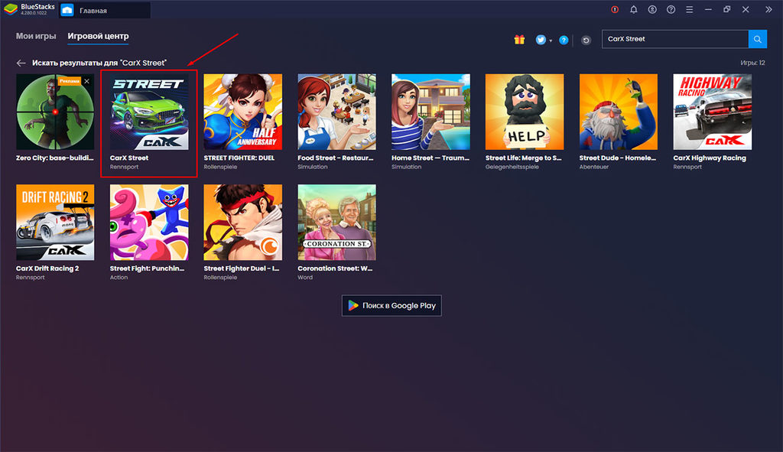Click the Поиск в Google Play button

click(x=391, y=306)
